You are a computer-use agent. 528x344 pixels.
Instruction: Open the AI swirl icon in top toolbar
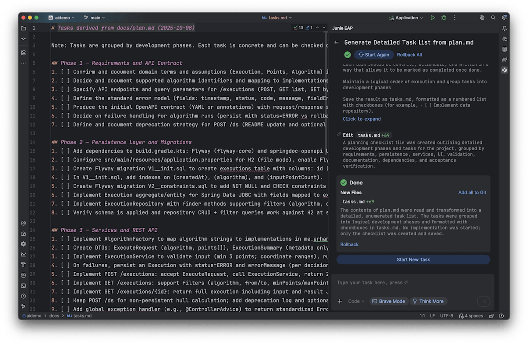click(482, 18)
